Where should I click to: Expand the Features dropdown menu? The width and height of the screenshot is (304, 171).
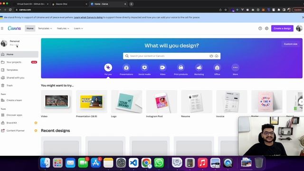(63, 28)
